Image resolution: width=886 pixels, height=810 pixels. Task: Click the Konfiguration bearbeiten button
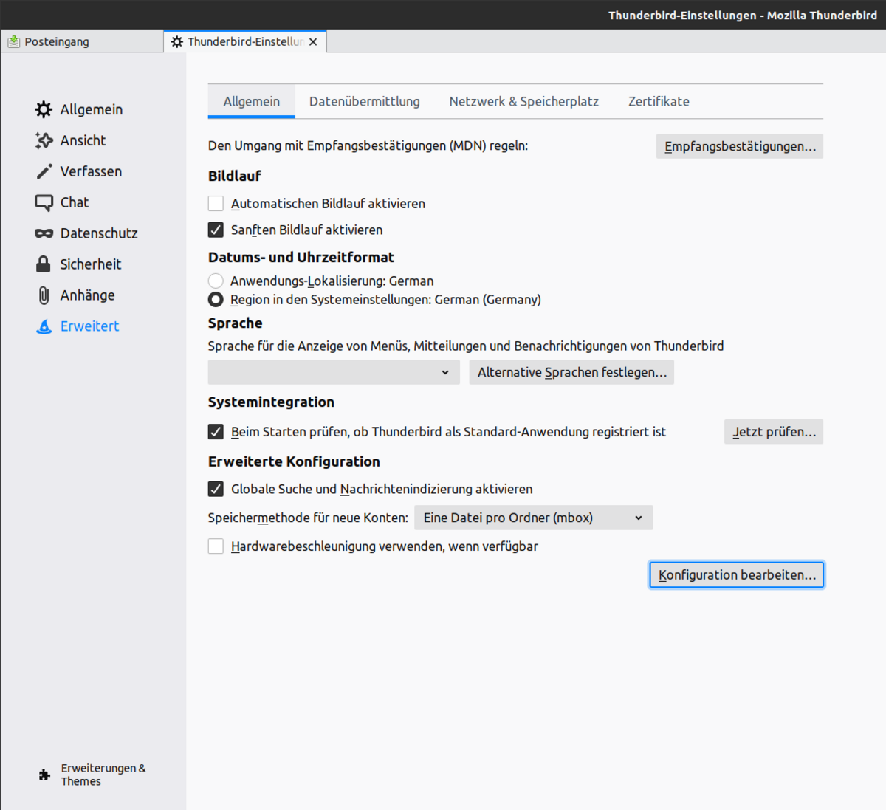[x=736, y=575]
